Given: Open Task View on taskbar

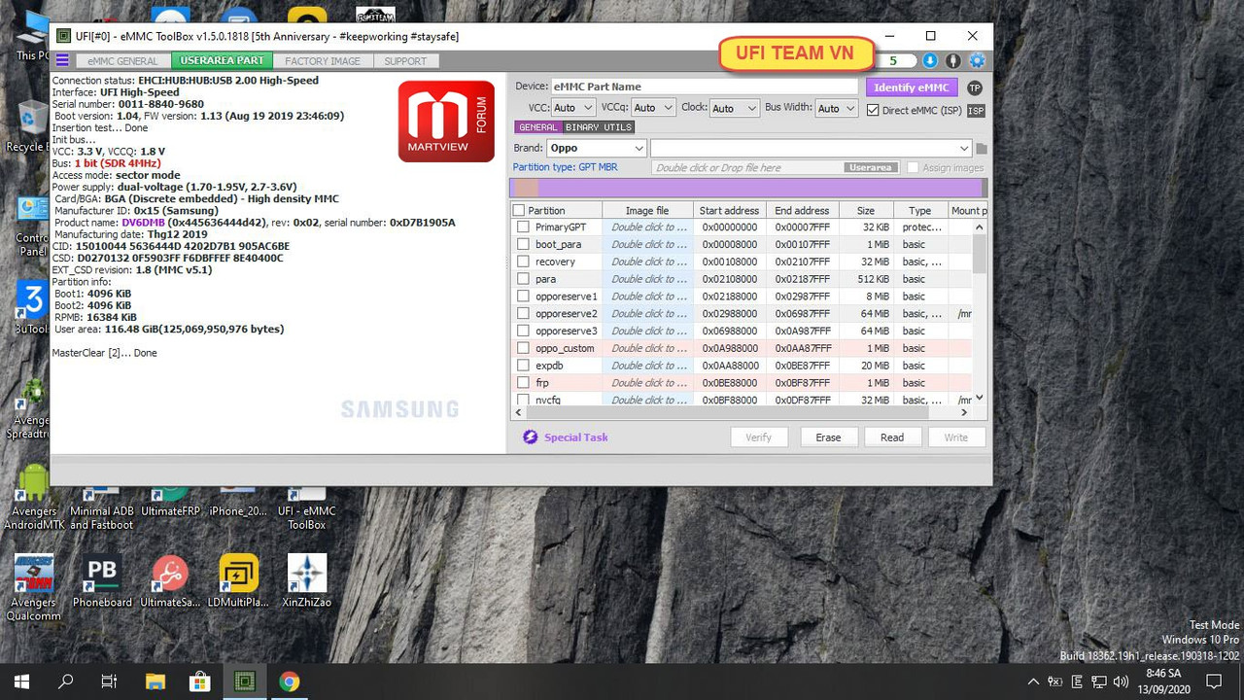Looking at the screenshot, I should pos(110,681).
